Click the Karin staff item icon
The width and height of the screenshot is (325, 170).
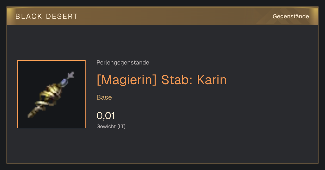click(x=51, y=94)
